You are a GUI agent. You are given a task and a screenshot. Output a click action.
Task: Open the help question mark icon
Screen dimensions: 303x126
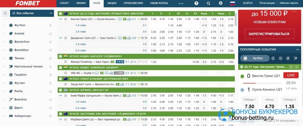[x=196, y=3]
